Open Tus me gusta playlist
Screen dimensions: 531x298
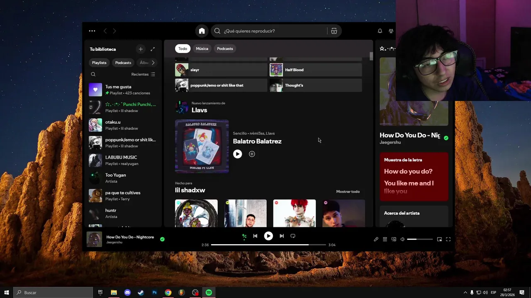pos(123,90)
